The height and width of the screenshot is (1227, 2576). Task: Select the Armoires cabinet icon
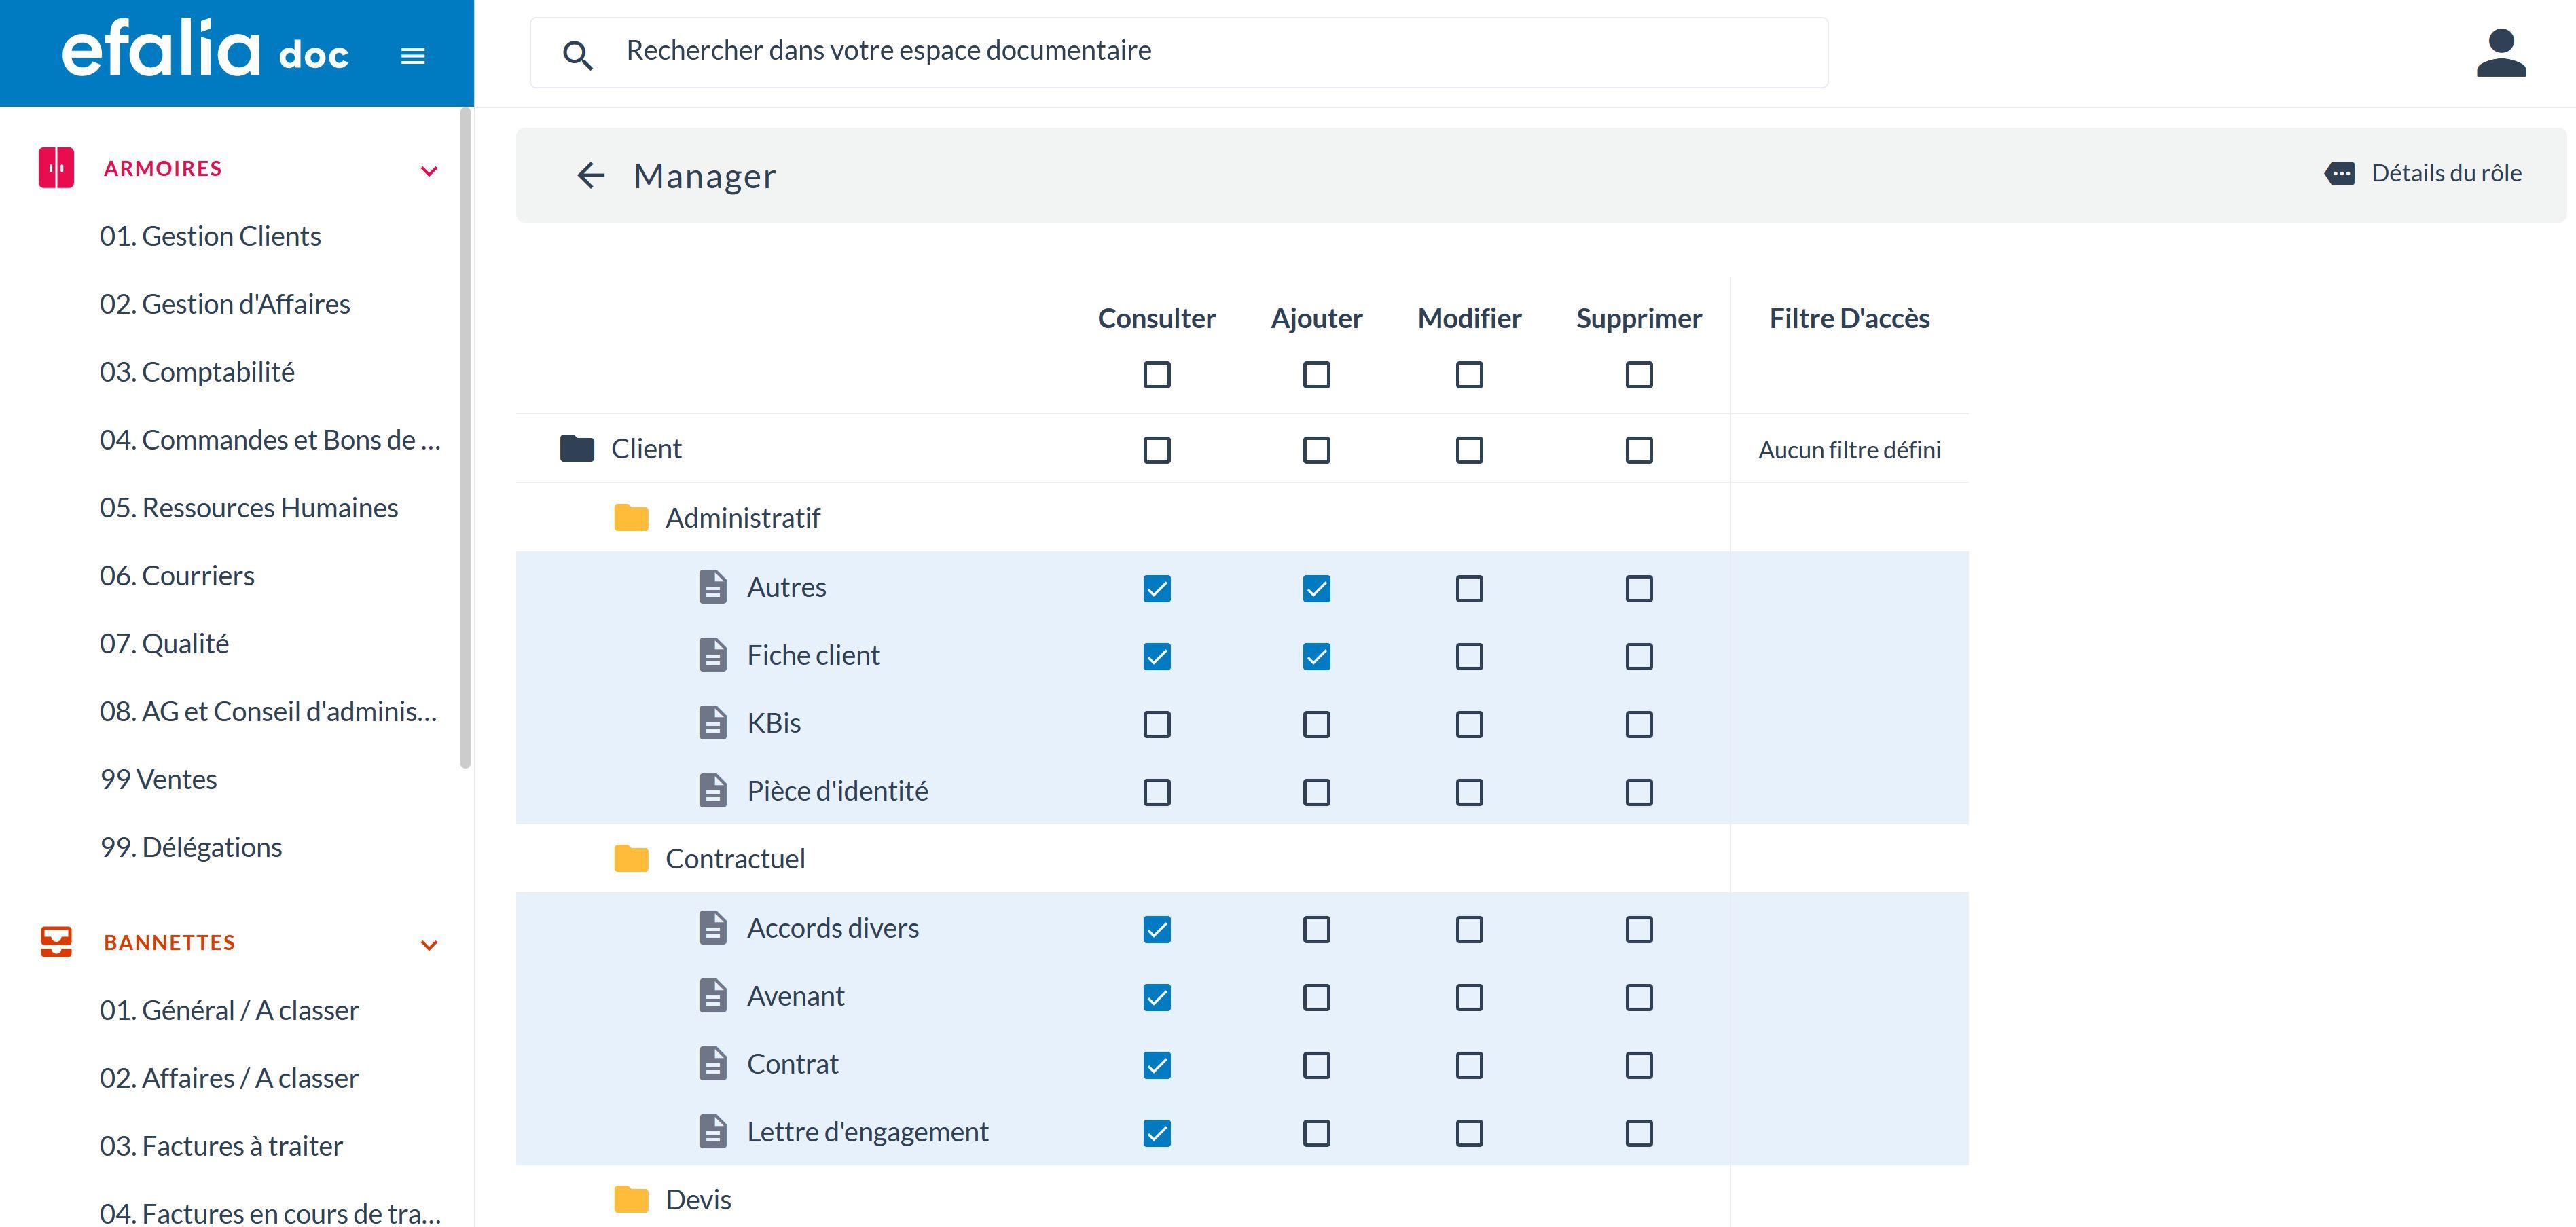coord(57,167)
